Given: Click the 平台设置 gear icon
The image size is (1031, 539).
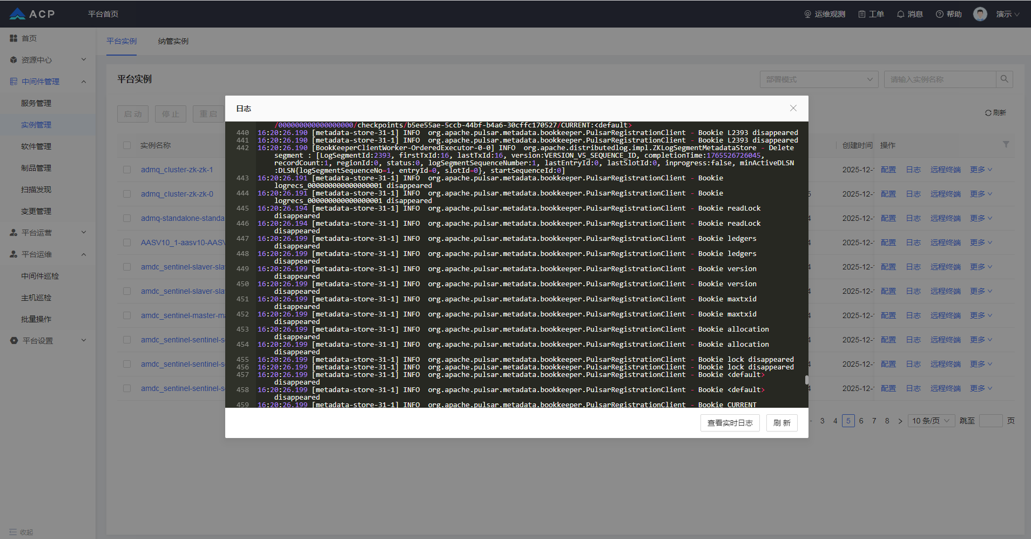Looking at the screenshot, I should tap(14, 341).
